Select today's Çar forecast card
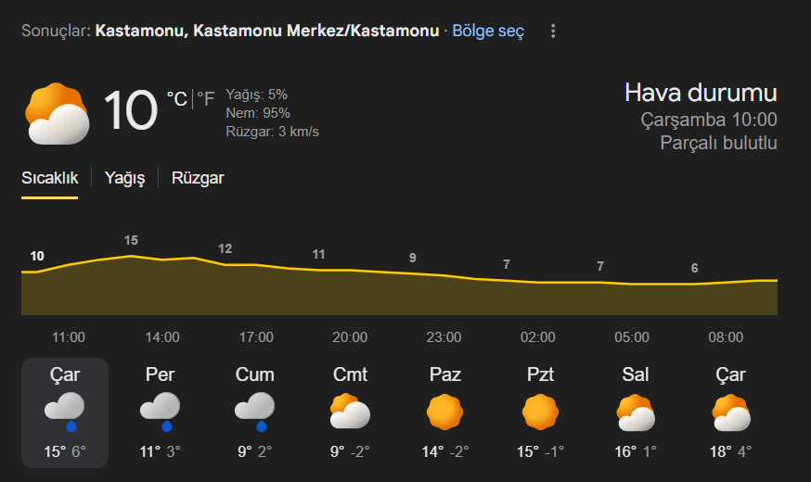The image size is (811, 482). (x=65, y=412)
